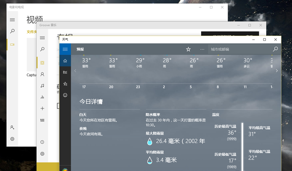
Task: Select Artists icon in Groove Music sidebar
Action: pyautogui.click(x=42, y=74)
